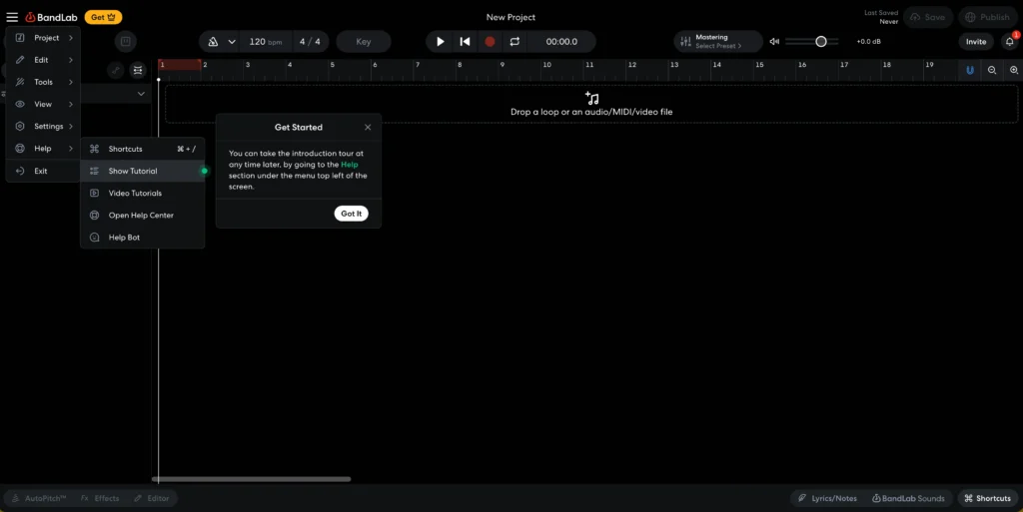The image size is (1023, 512).
Task: Click the Save button
Action: tap(928, 17)
